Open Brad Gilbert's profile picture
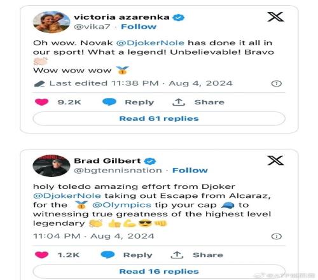Image resolution: width=318 pixels, height=280 pixels. click(x=52, y=165)
